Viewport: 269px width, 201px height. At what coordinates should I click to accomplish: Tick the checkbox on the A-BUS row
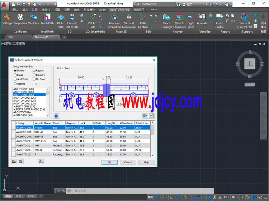click(13, 127)
